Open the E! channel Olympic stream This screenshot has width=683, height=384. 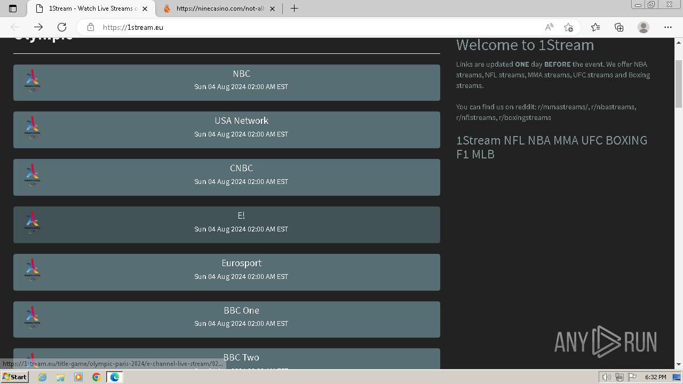click(x=227, y=225)
